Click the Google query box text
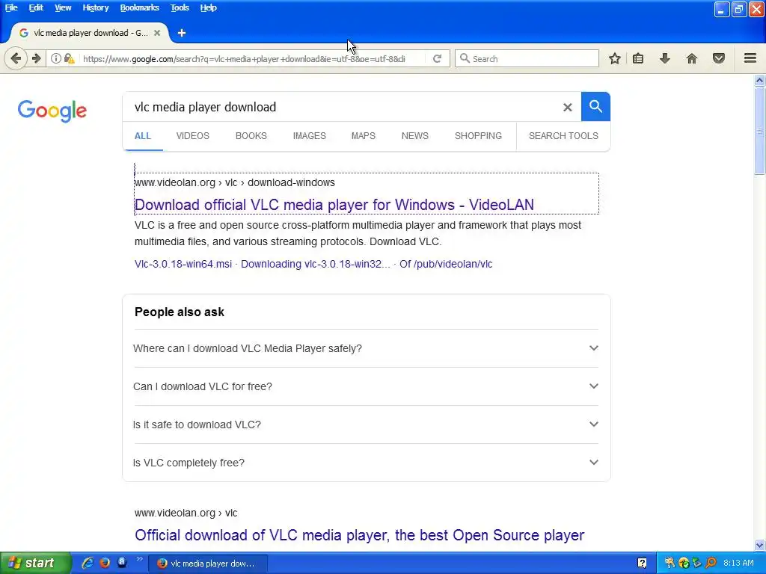This screenshot has height=574, width=766. 205,108
